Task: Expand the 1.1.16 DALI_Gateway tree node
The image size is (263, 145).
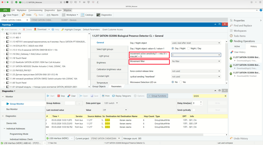Action: pyautogui.click(x=4, y=54)
